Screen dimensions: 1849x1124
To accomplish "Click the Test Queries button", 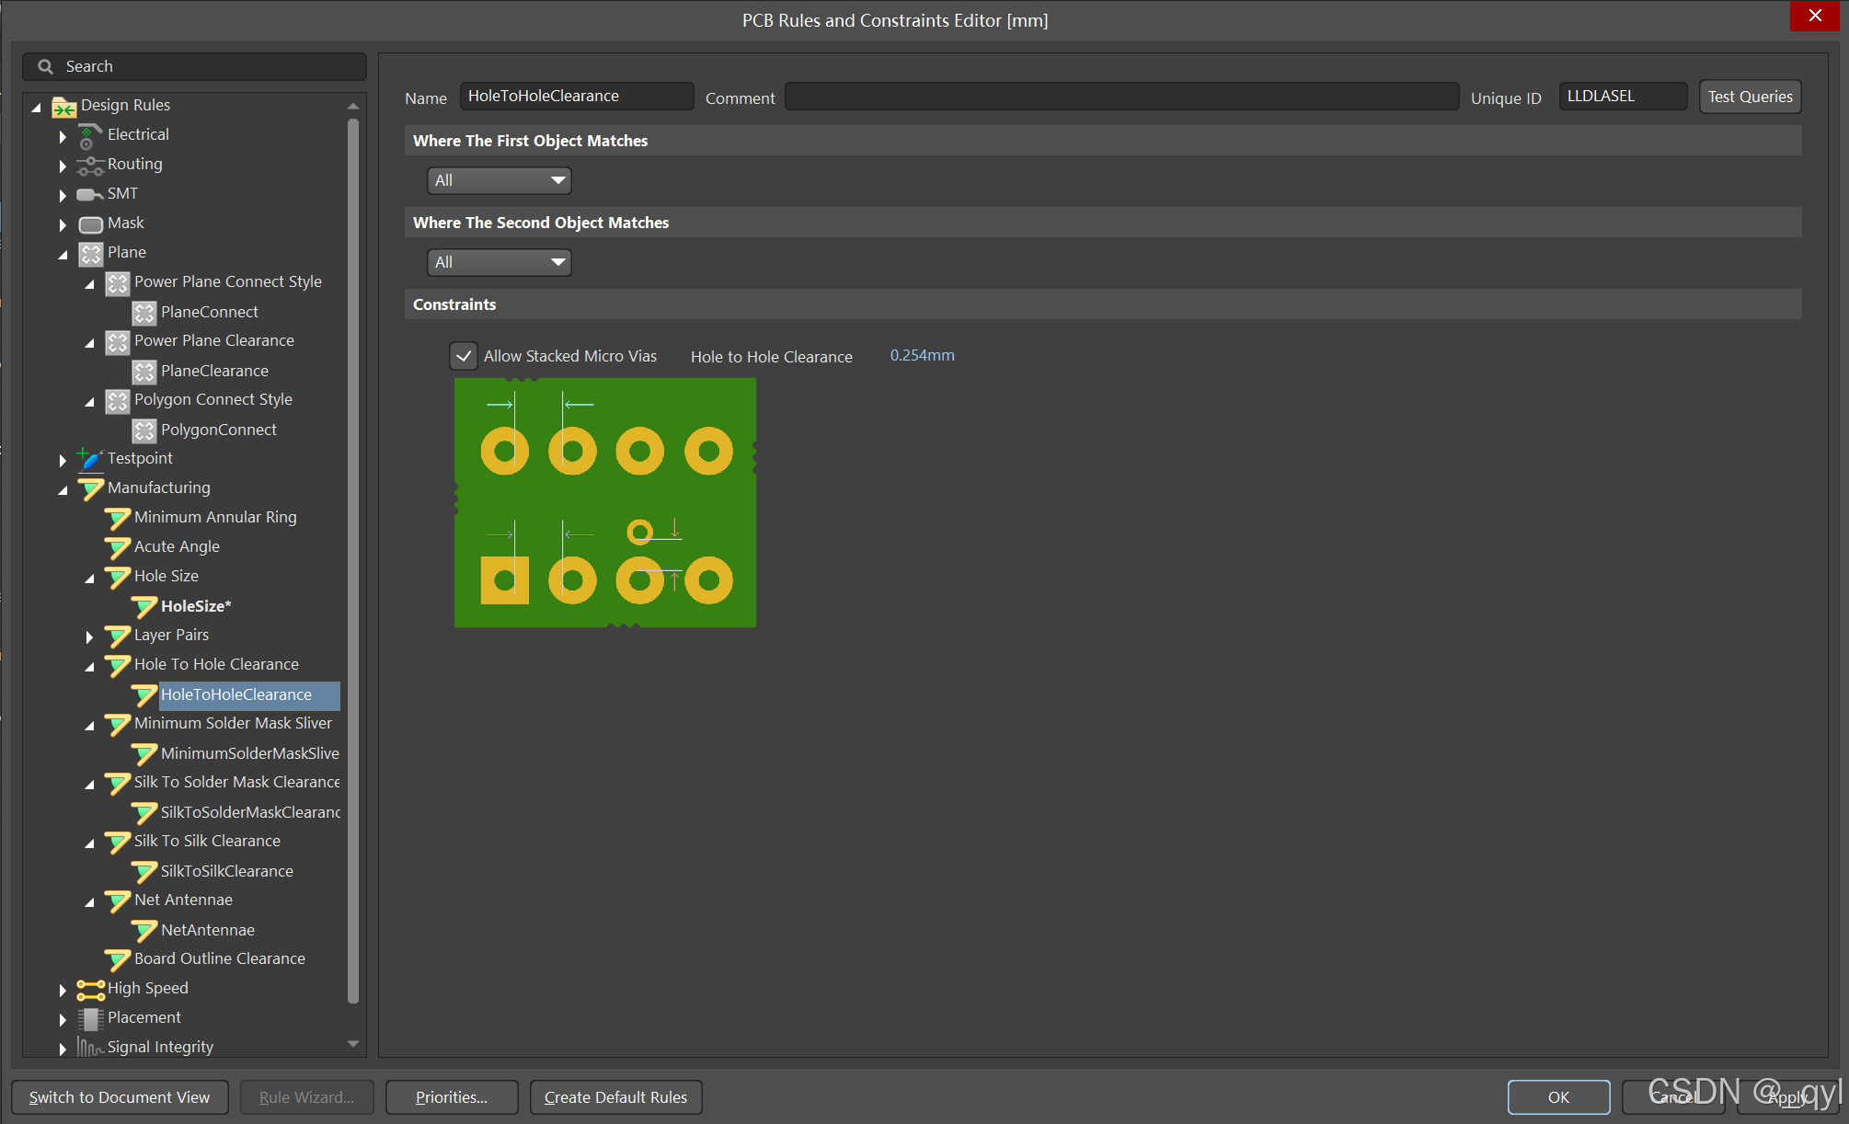I will coord(1749,97).
